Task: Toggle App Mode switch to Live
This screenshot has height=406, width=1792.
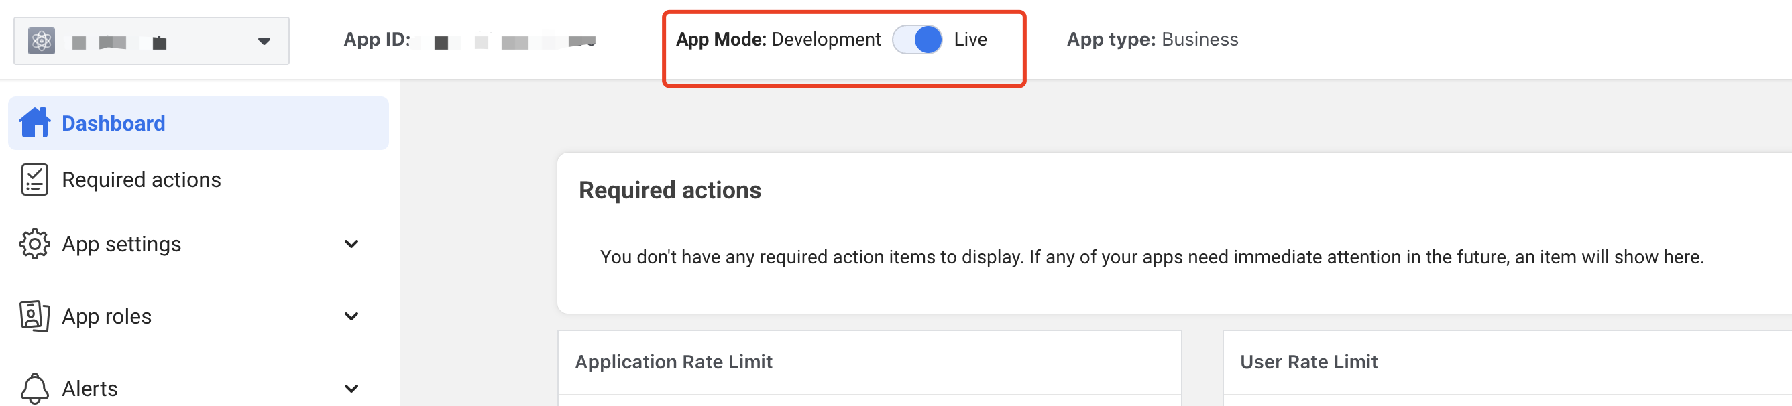Action: click(x=917, y=40)
